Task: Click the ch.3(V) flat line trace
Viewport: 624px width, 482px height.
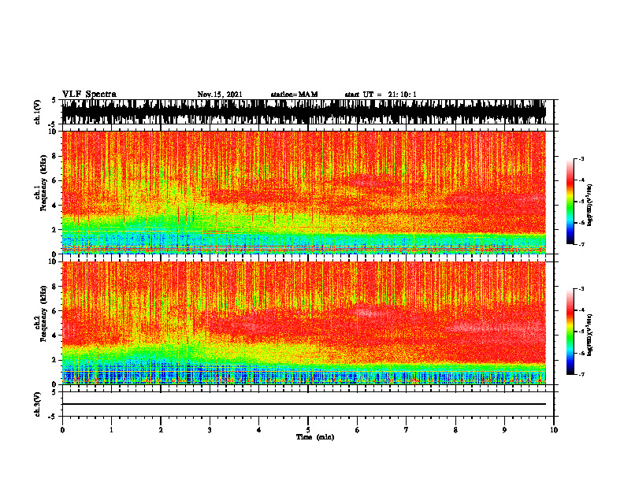Action: coord(304,404)
